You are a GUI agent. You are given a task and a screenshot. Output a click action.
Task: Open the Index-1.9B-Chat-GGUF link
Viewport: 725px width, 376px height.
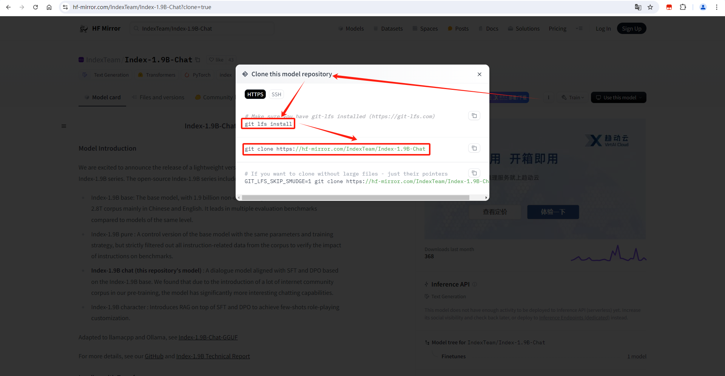[208, 337]
